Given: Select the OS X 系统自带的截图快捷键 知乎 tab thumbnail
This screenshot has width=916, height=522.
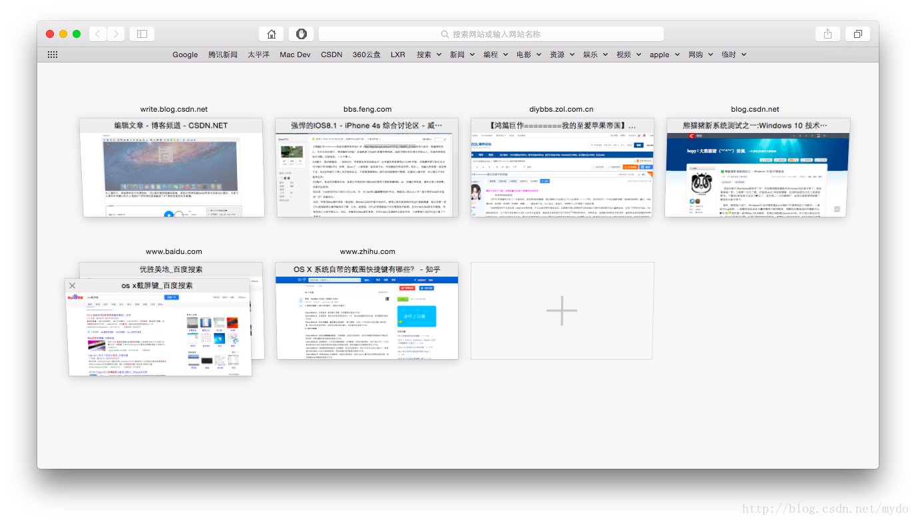Looking at the screenshot, I should (367, 311).
